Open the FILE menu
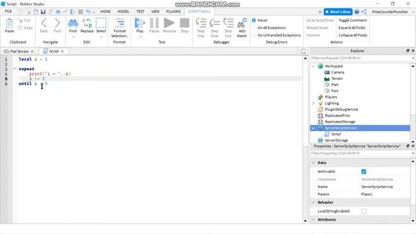Image resolution: width=416 pixels, height=234 pixels. [x=8, y=12]
